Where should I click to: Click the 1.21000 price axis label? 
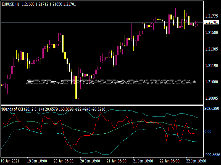(x=212, y=82)
